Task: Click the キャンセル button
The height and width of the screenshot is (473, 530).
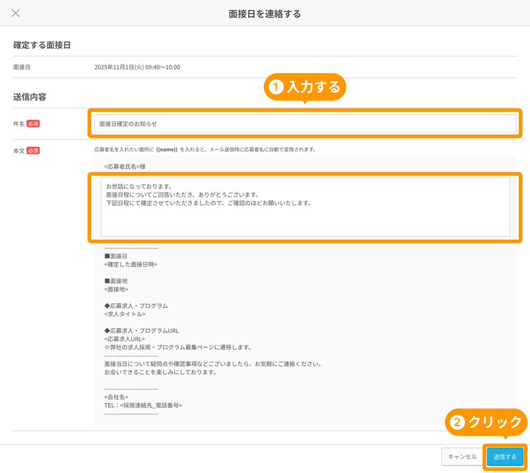Action: tap(462, 457)
